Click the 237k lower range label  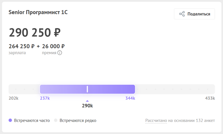[x=45, y=98]
